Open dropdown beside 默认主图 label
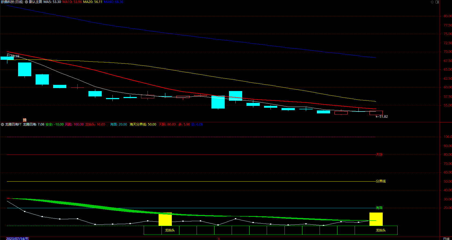The width and height of the screenshot is (452, 240). 26,2
